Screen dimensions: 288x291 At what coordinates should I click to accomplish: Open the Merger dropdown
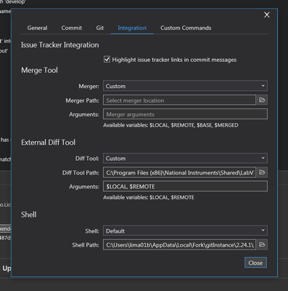coord(185,86)
